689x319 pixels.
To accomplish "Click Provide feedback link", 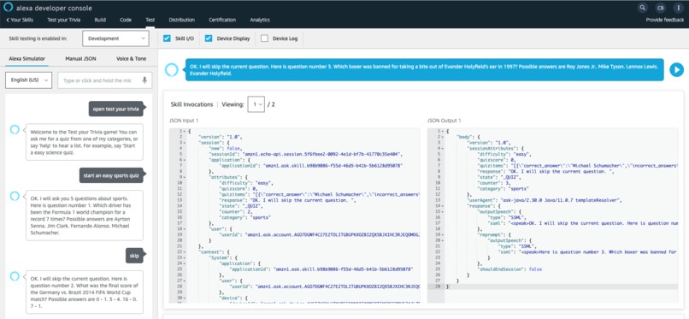I will coord(665,20).
